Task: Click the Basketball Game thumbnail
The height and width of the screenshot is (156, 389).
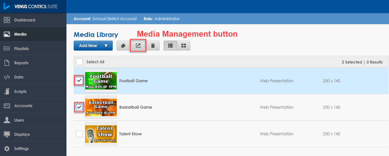Action: coord(101,107)
